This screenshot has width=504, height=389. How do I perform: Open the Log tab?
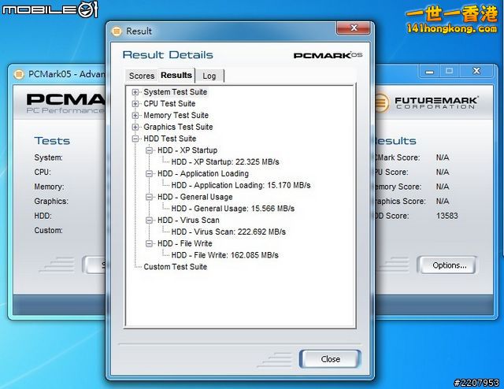tap(209, 76)
